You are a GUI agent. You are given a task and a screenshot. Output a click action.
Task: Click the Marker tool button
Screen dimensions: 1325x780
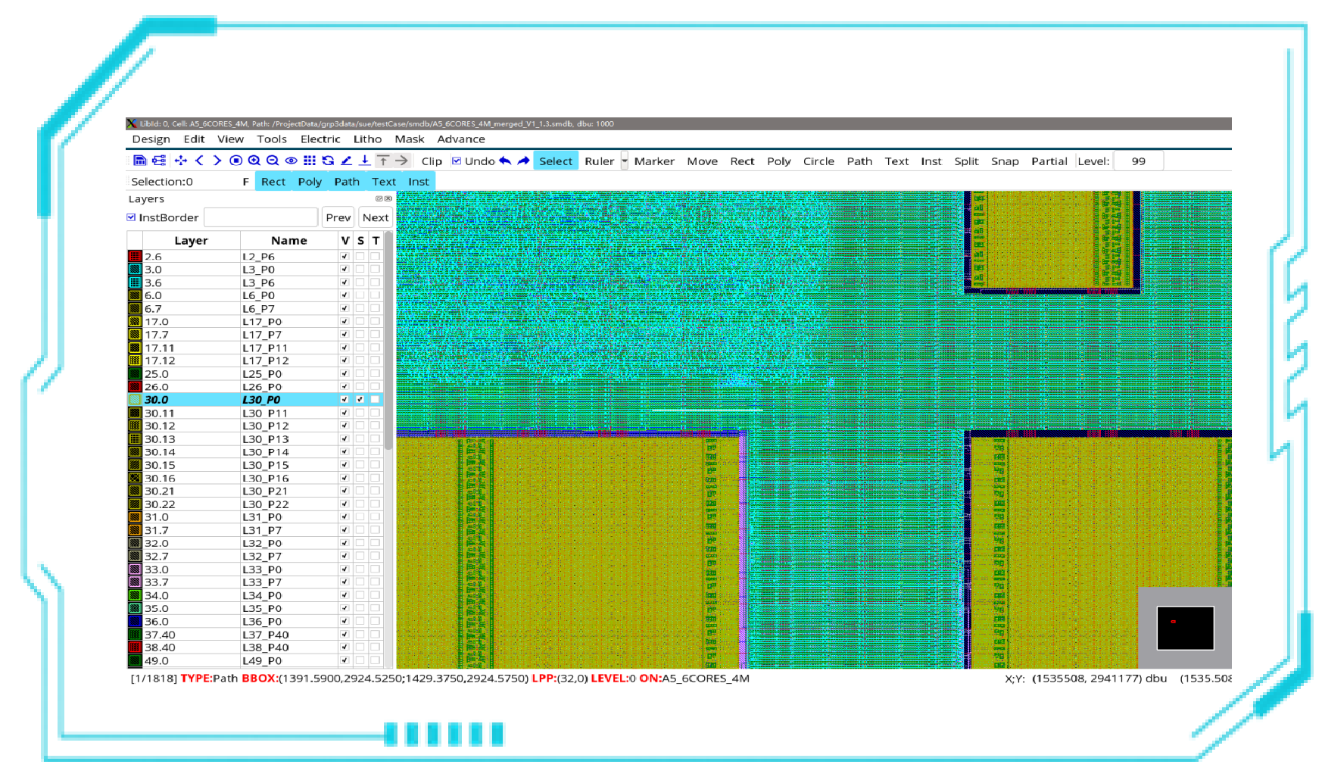[654, 161]
